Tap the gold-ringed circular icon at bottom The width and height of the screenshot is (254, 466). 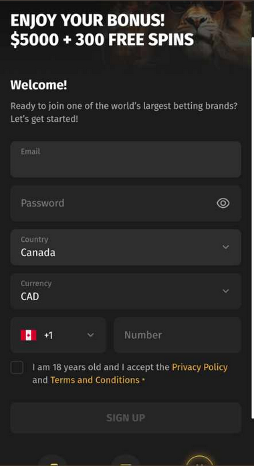200,460
